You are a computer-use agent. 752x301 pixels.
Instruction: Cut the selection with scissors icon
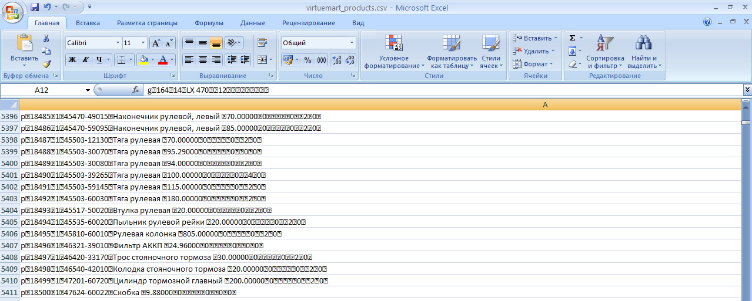46,38
